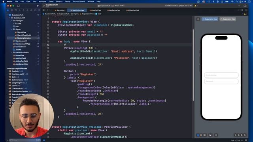253x142 pixels.
Task: Open the HomeView file
Action: (19, 55)
